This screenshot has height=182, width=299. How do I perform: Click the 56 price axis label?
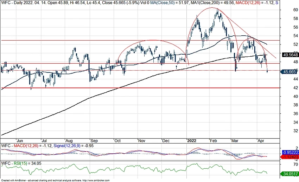[295, 27]
